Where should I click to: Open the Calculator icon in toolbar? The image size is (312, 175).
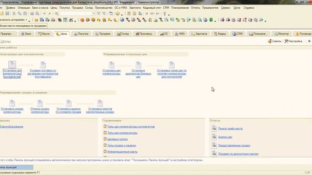(129, 14)
